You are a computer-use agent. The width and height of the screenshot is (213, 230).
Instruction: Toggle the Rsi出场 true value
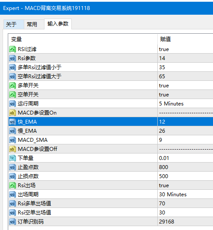click(x=185, y=185)
